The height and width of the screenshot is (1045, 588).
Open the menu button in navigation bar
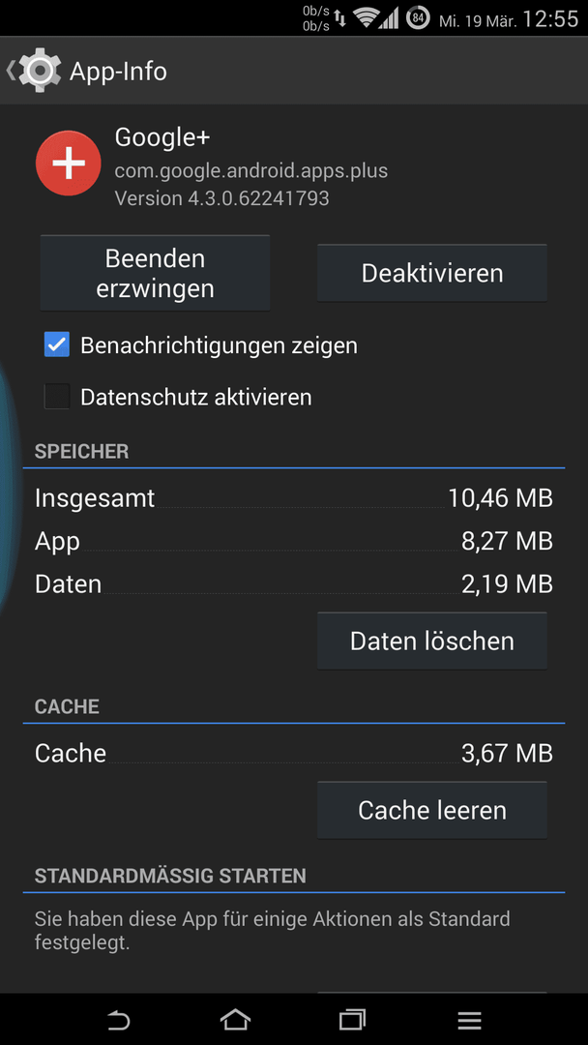pos(469,1020)
